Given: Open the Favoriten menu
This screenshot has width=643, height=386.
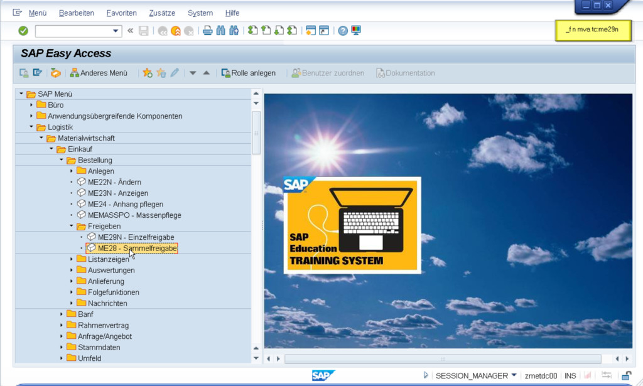Looking at the screenshot, I should pyautogui.click(x=121, y=13).
